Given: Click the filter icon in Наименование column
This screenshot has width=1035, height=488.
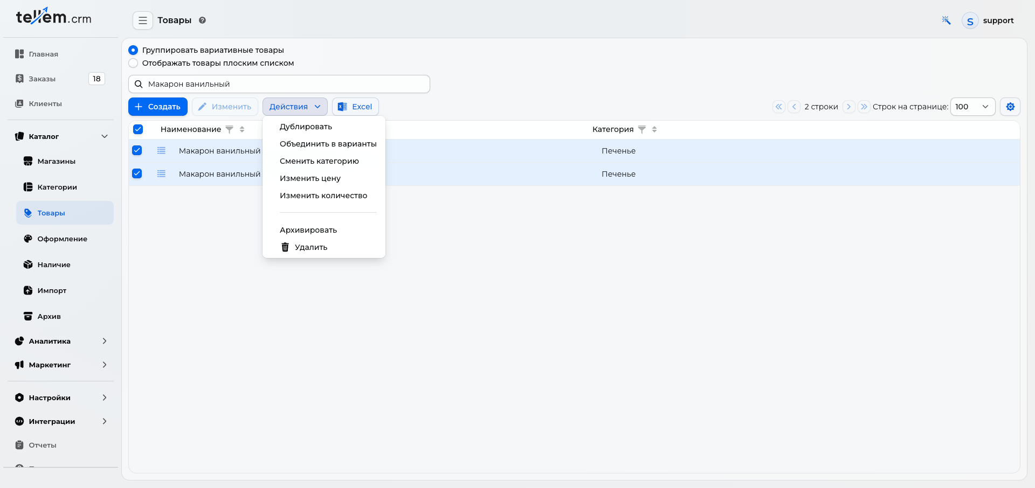Looking at the screenshot, I should [x=229, y=129].
